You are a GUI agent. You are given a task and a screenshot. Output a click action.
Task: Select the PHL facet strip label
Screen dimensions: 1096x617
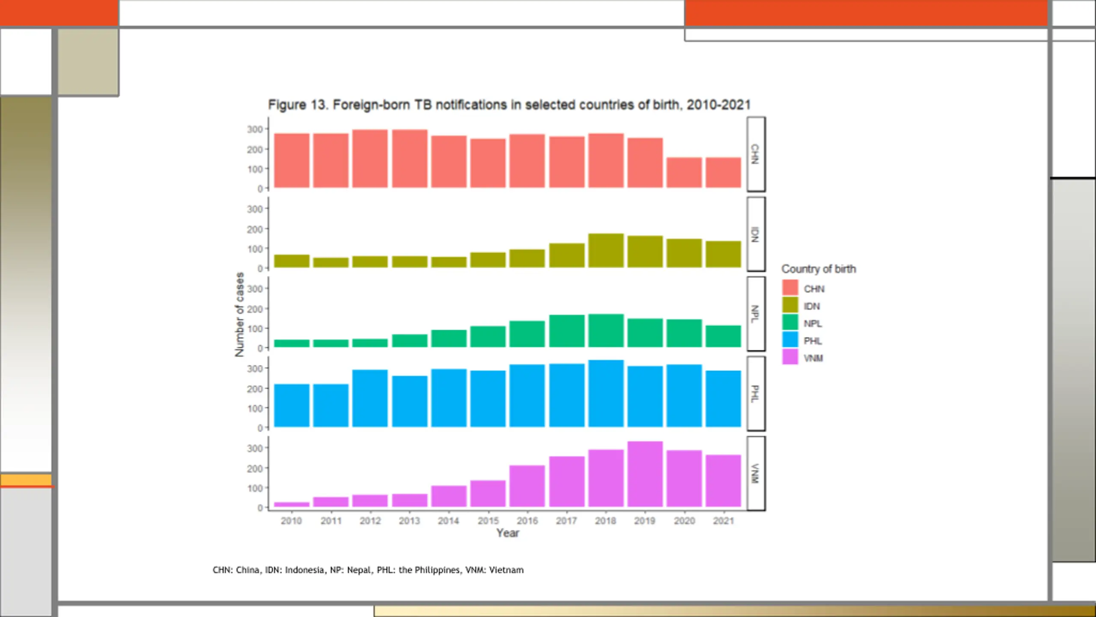click(x=756, y=393)
